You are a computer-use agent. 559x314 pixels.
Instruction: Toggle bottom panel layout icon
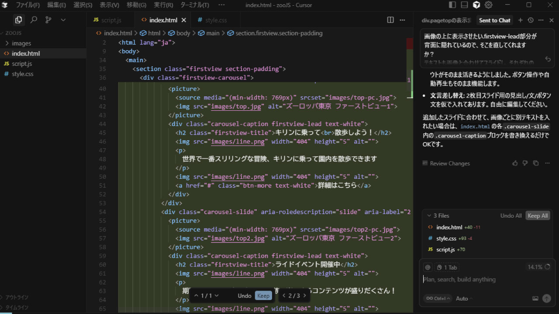point(464,5)
